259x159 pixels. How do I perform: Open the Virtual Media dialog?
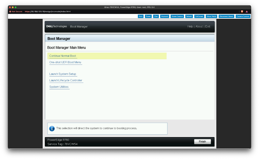point(211,16)
